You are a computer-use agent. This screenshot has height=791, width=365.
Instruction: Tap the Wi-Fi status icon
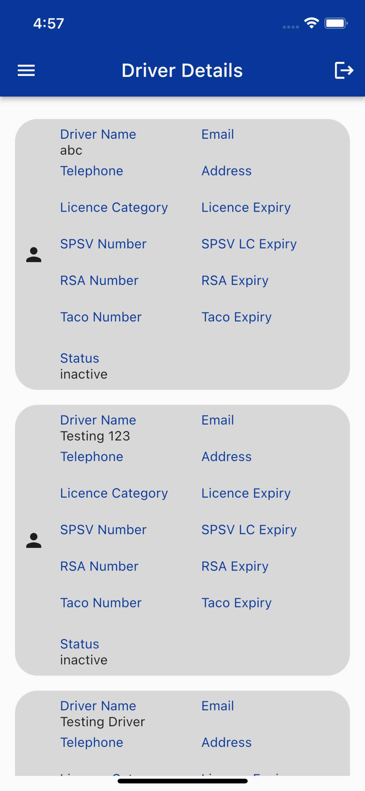(x=311, y=23)
